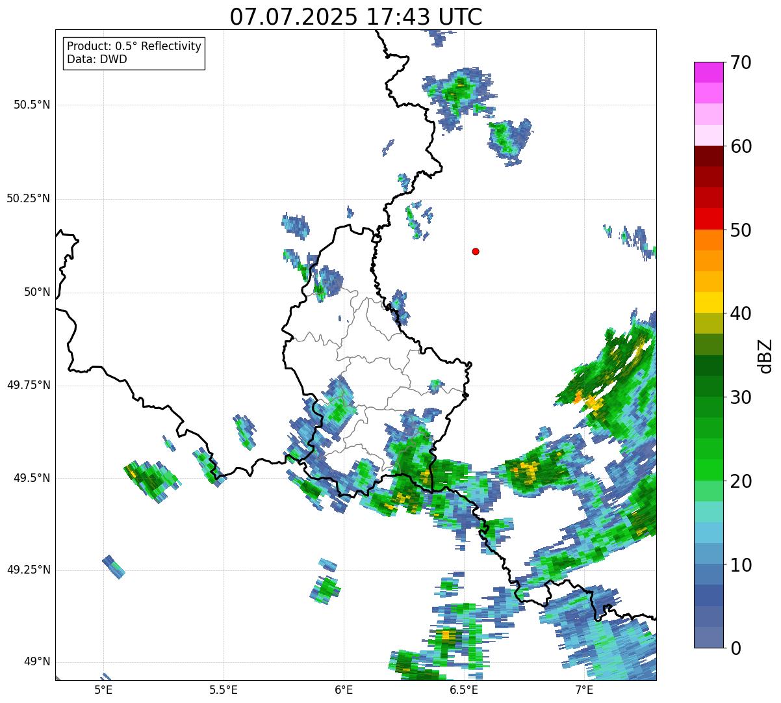Click the 49.5°N latitude label
This screenshot has width=781, height=703.
coord(32,478)
